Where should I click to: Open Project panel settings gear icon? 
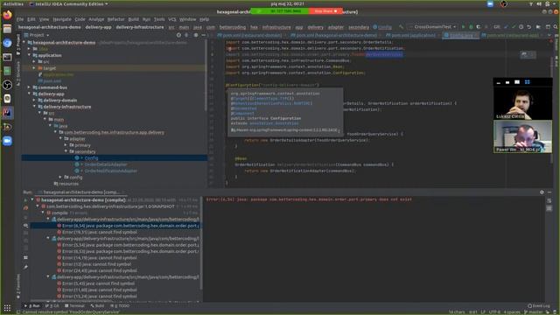[x=196, y=35]
